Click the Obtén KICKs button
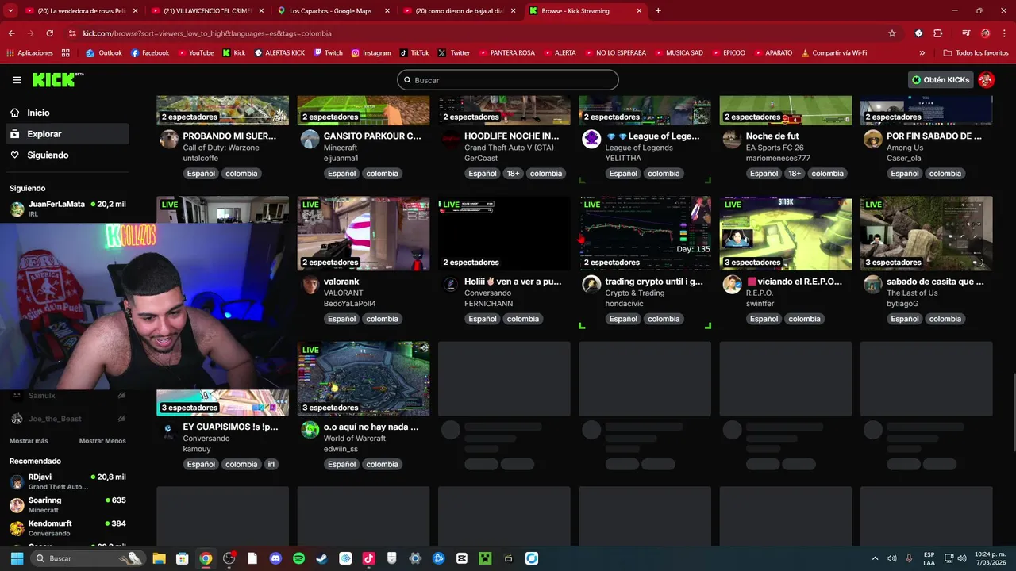Image resolution: width=1016 pixels, height=571 pixels. pos(941,80)
